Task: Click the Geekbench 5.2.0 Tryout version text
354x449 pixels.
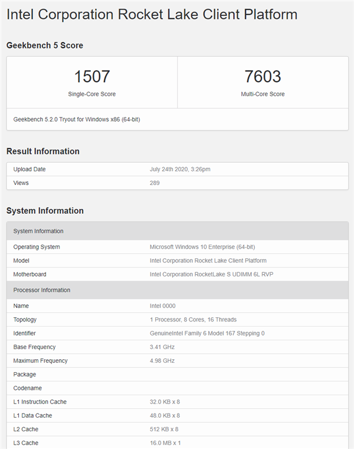Action: coord(76,119)
